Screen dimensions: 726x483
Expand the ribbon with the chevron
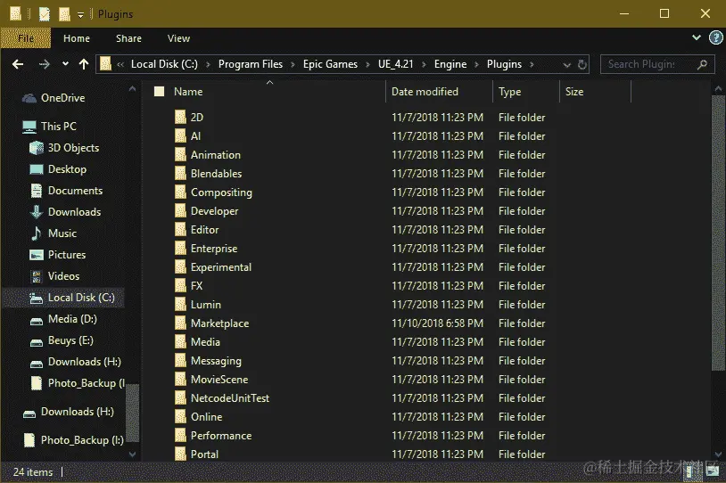click(x=697, y=38)
